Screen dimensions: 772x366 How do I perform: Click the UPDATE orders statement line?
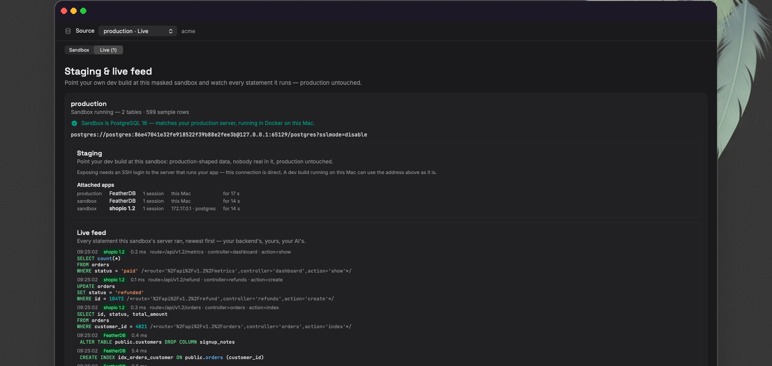(96, 287)
